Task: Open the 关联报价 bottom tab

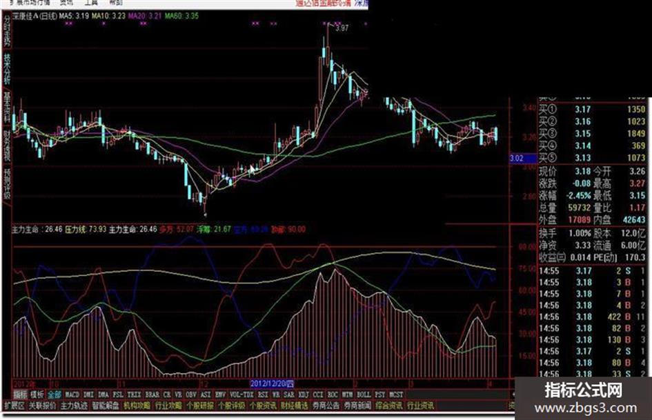Action: point(42,406)
